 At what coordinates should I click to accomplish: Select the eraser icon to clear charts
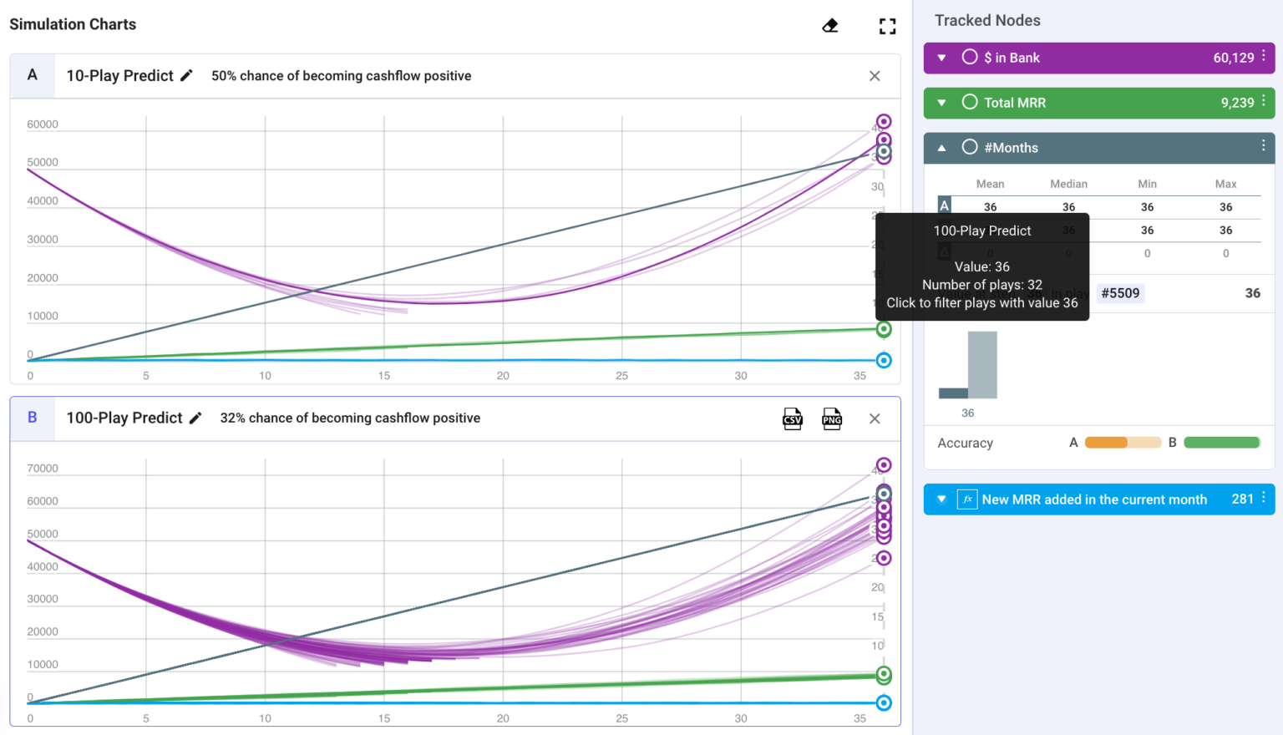coord(829,25)
